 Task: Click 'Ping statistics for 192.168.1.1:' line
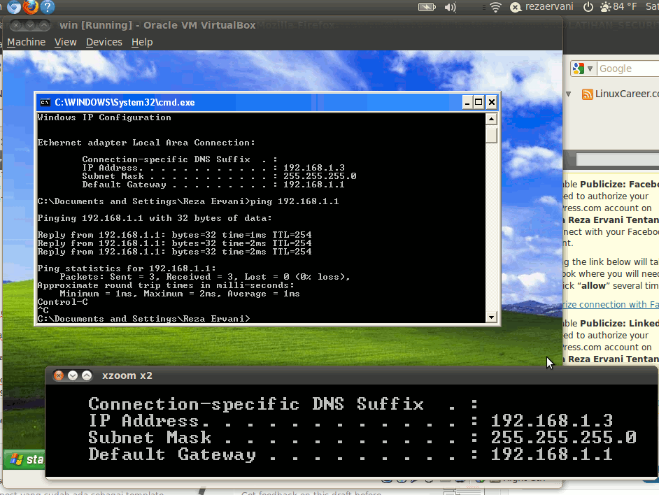pyautogui.click(x=127, y=269)
